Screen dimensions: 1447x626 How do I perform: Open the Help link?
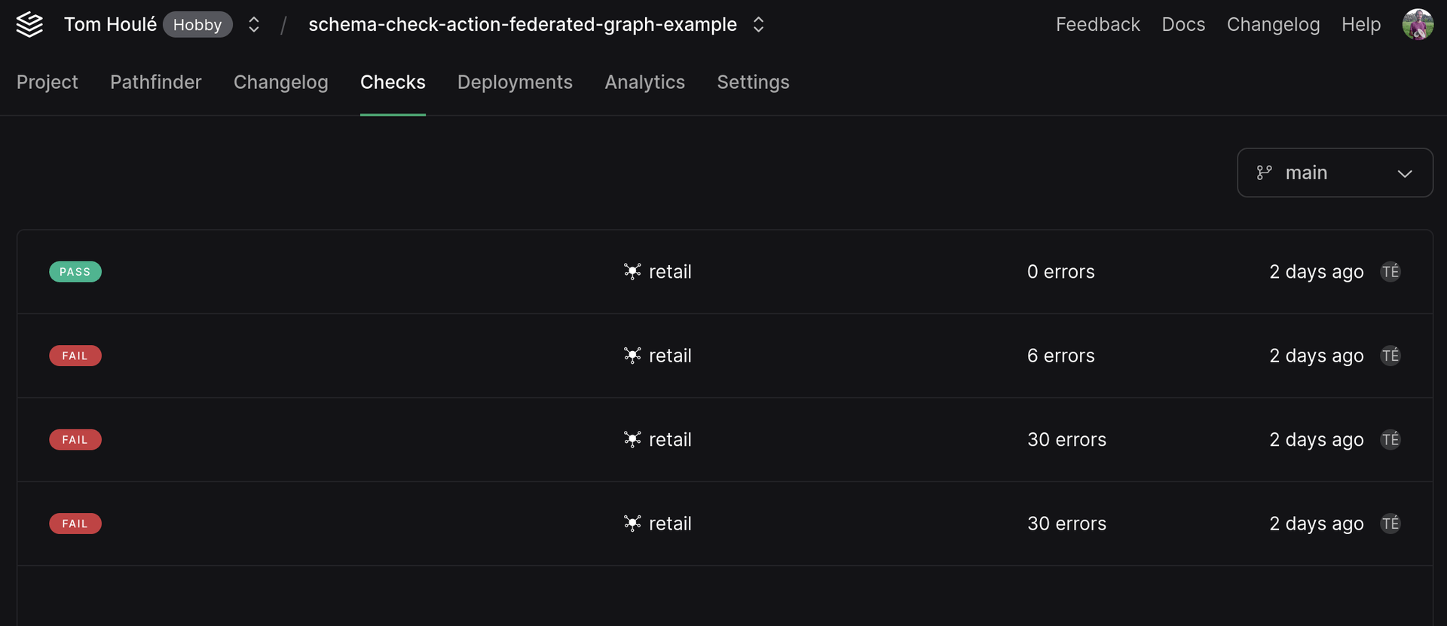pyautogui.click(x=1361, y=24)
